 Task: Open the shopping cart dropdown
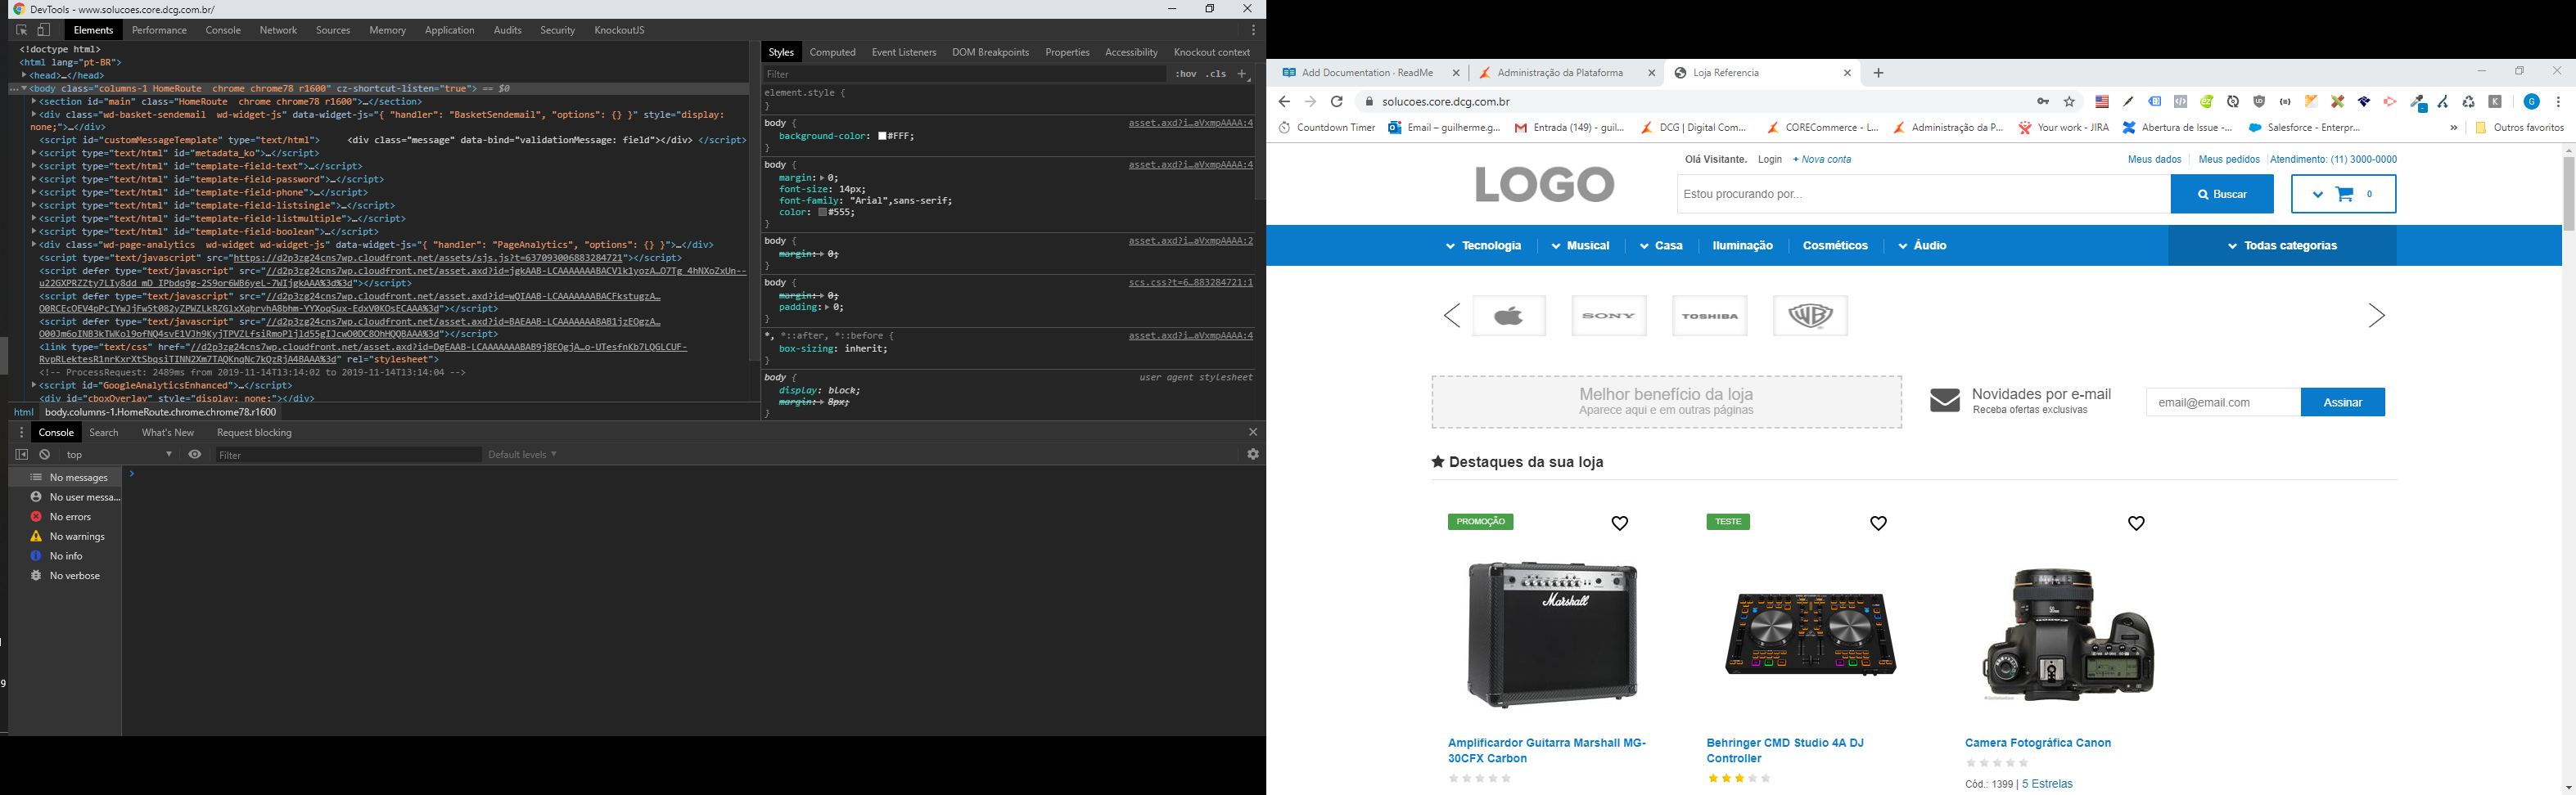[x=2344, y=195]
